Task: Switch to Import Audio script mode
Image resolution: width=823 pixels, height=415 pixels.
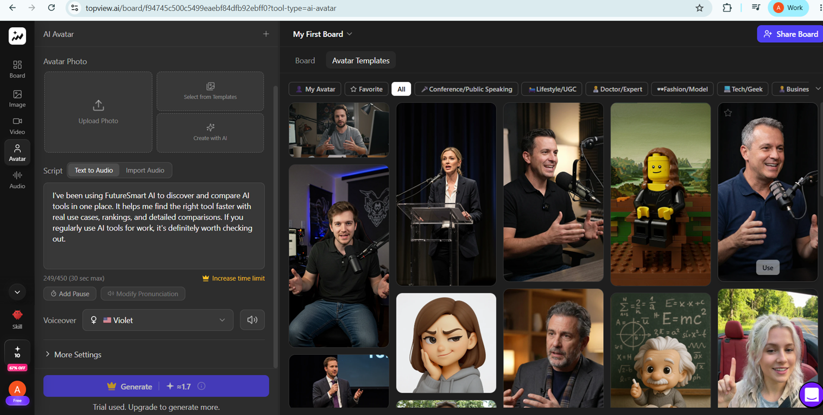Action: (x=145, y=170)
